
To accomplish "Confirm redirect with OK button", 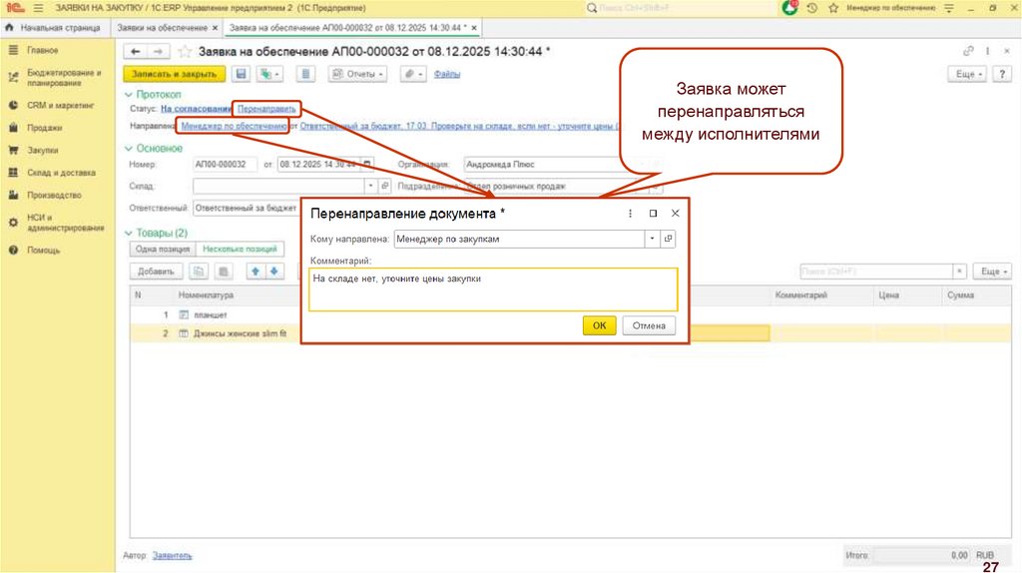I will pos(599,325).
